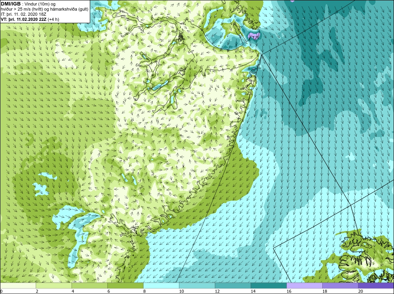Click the 'Vindur (10m) og' label
Image resolution: width=394 pixels, height=294 pixels.
pyautogui.click(x=40, y=4)
